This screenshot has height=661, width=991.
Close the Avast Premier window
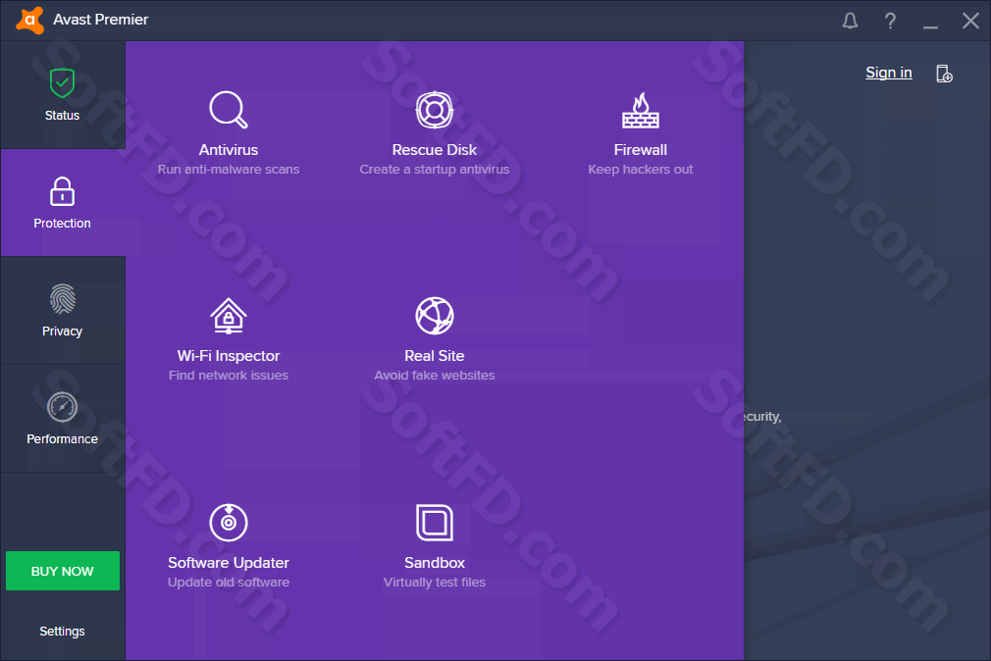[970, 21]
